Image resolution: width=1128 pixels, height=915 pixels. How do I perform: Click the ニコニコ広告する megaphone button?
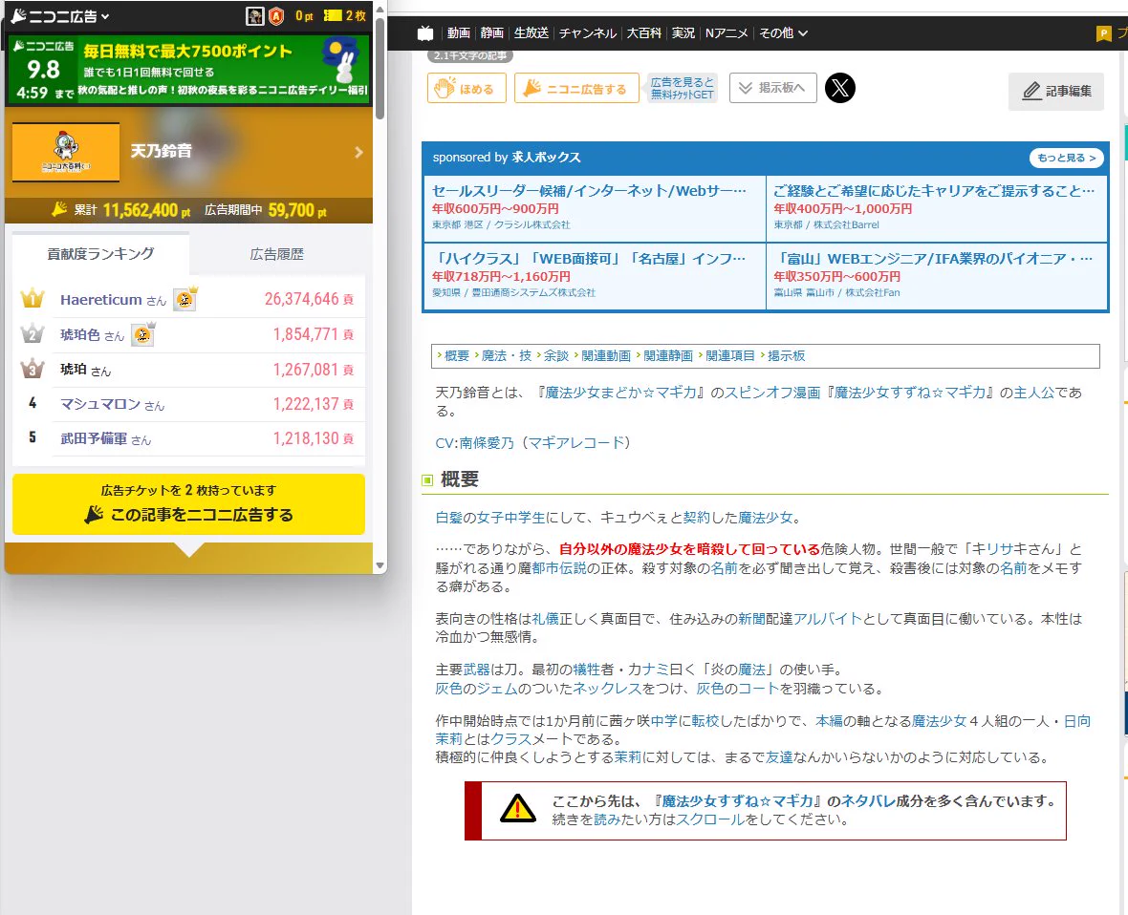click(x=576, y=89)
